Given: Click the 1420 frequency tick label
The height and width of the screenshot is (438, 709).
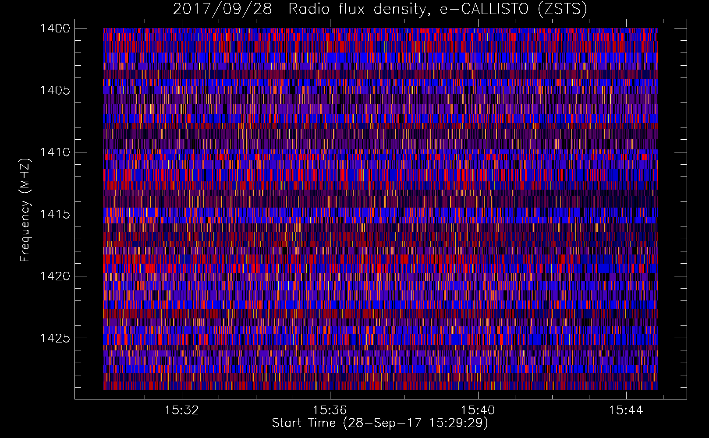Looking at the screenshot, I should pyautogui.click(x=55, y=276).
